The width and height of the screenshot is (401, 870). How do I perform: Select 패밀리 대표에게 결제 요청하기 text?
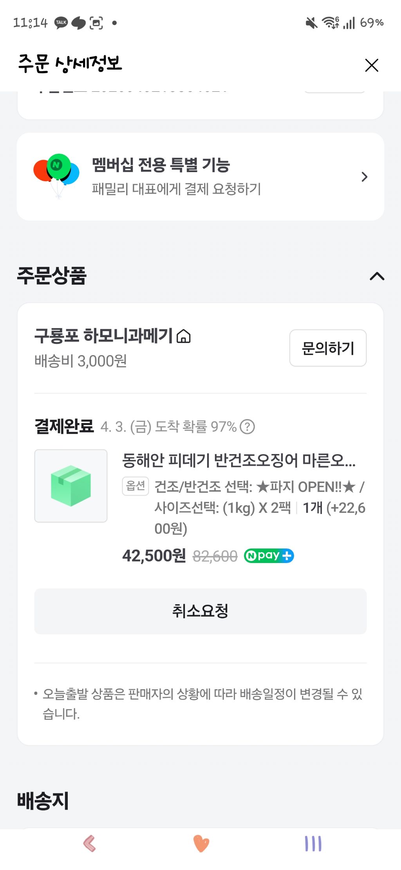(176, 189)
